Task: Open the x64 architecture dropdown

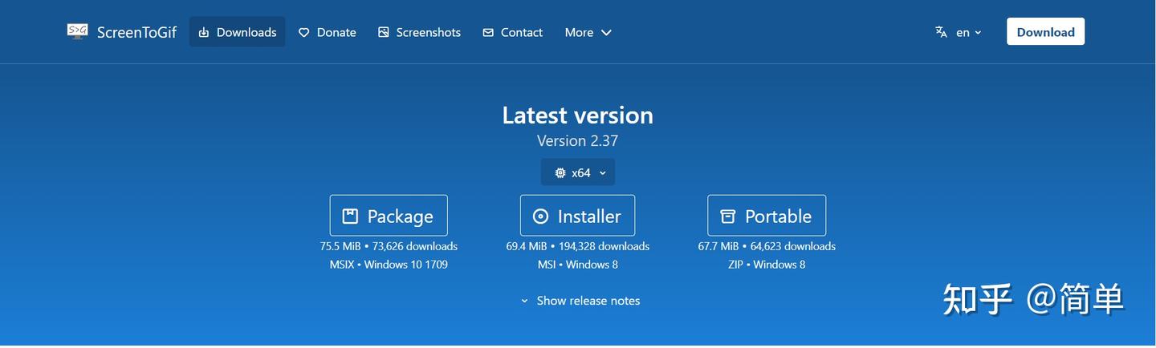Action: pos(578,172)
